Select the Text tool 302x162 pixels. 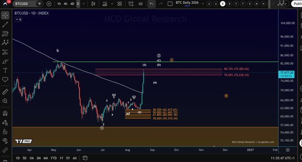(x=5, y=70)
